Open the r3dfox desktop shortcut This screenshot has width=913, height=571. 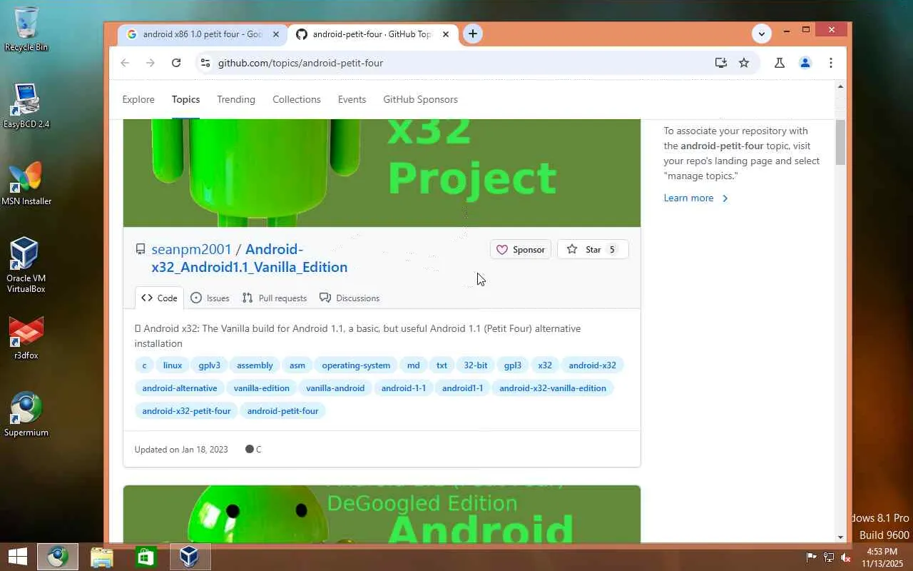point(26,338)
